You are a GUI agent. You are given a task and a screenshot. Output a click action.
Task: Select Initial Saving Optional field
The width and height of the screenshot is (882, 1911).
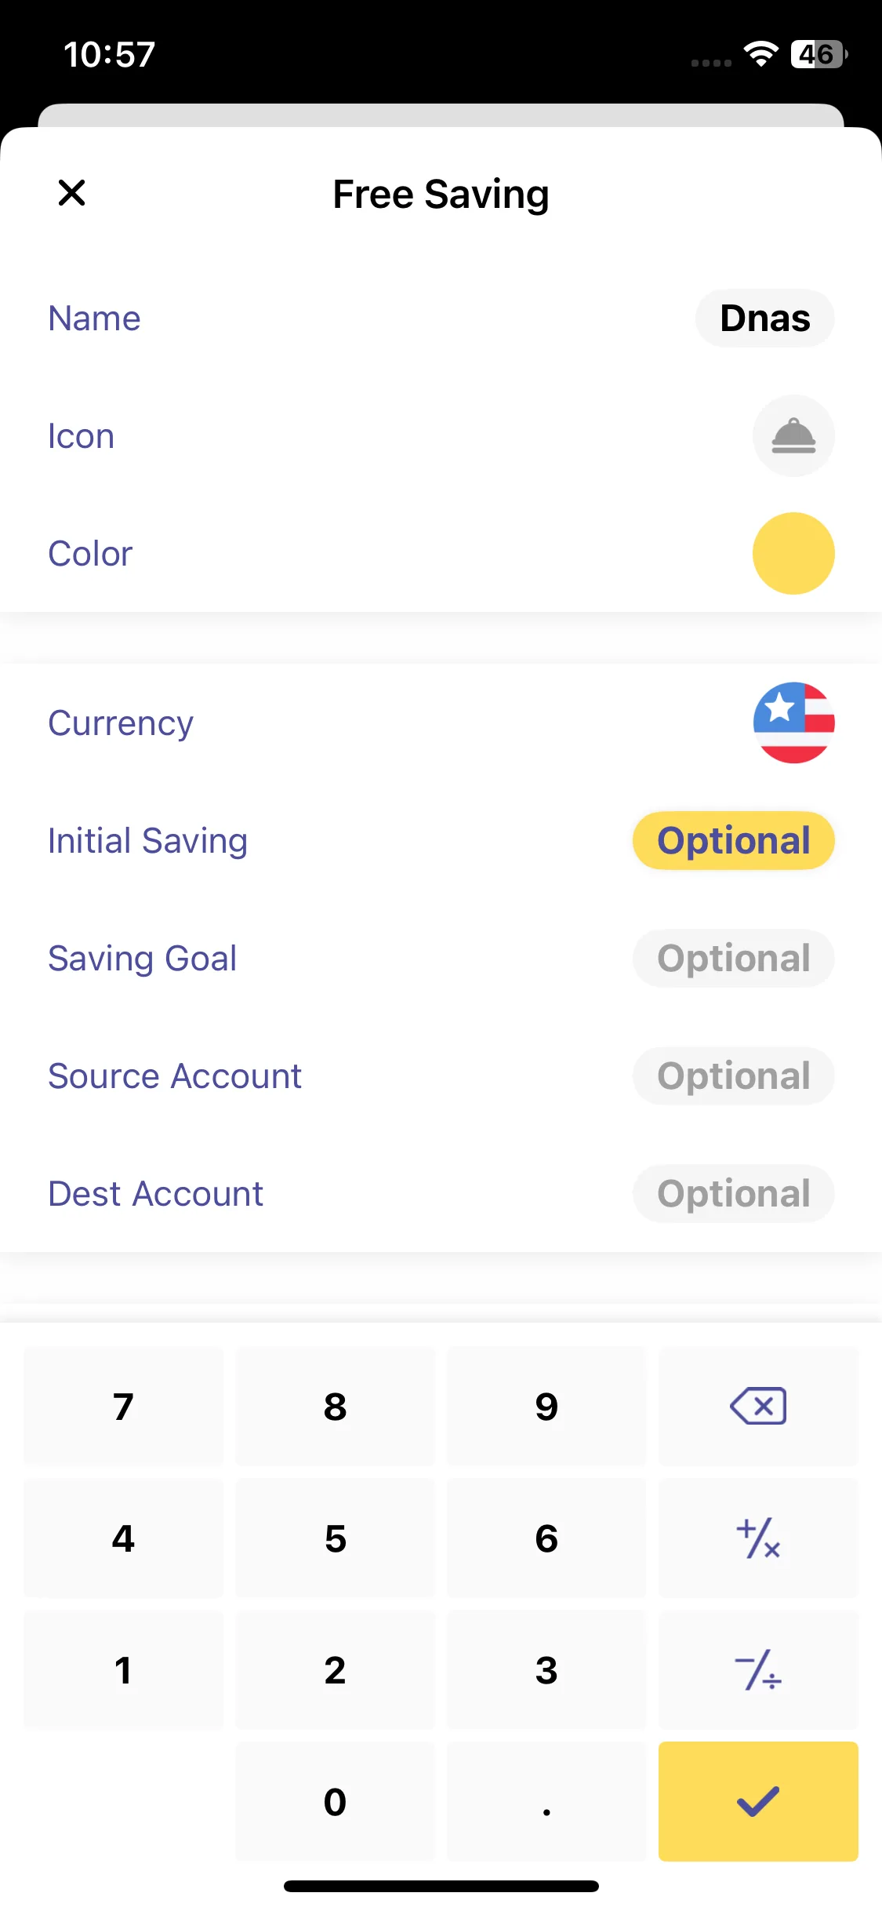coord(733,841)
